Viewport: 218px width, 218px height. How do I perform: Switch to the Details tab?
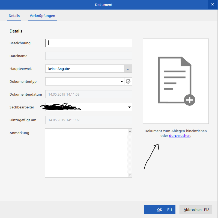14,16
